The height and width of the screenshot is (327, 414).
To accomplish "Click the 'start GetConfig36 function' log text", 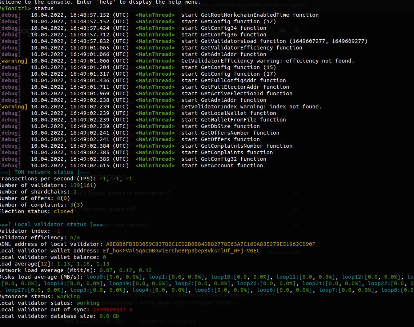I will tap(224, 35).
